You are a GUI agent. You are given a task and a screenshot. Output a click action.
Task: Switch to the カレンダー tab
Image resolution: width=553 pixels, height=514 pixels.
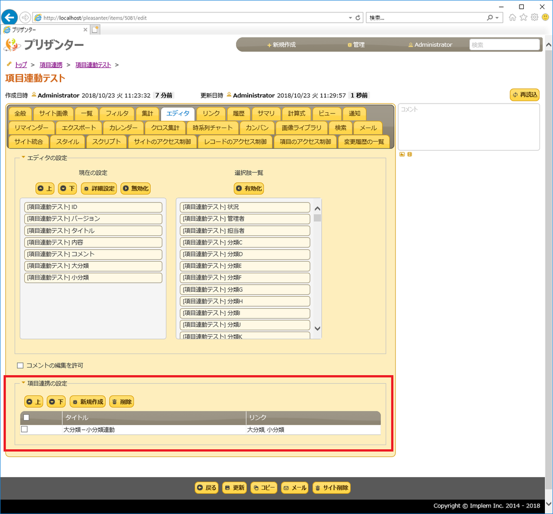coord(124,128)
